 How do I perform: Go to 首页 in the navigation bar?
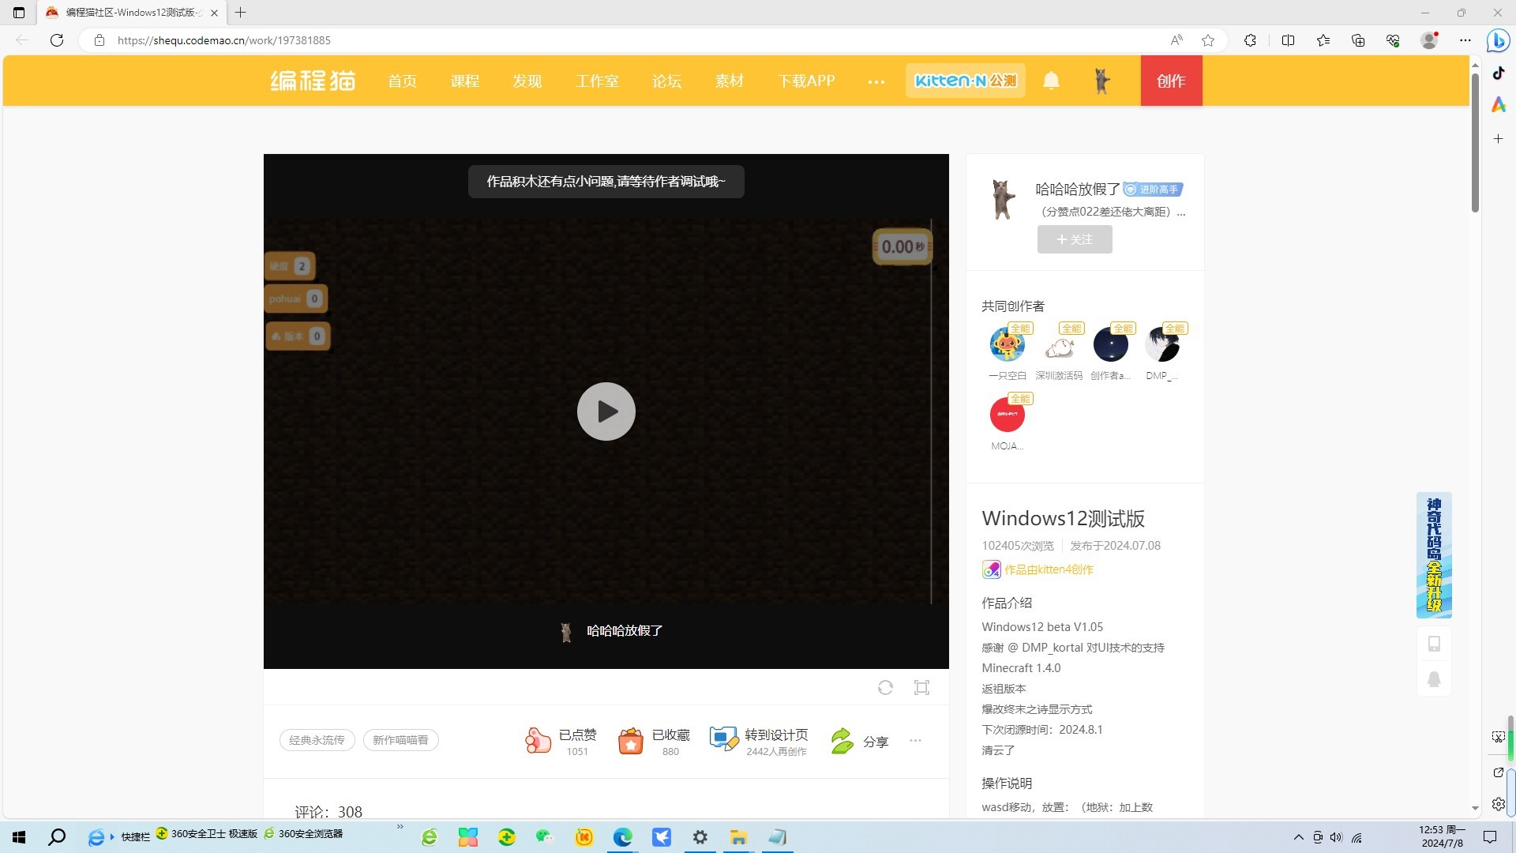402,81
